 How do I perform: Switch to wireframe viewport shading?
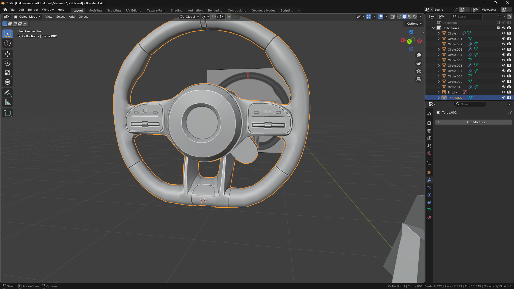click(x=399, y=17)
